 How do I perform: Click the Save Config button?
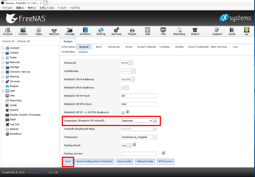125,161
